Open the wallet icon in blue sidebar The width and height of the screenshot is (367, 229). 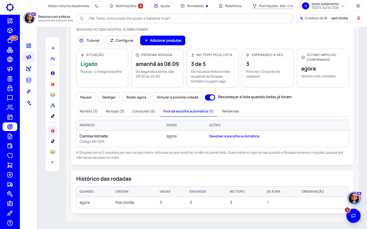coord(10,146)
